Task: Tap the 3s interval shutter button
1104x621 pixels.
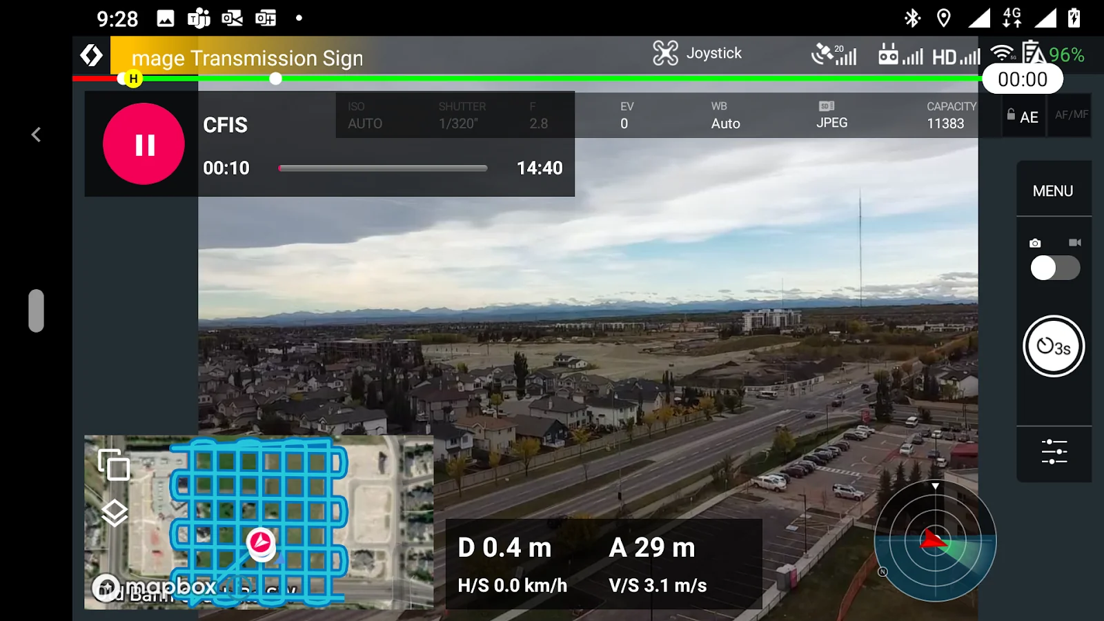Action: coord(1054,346)
